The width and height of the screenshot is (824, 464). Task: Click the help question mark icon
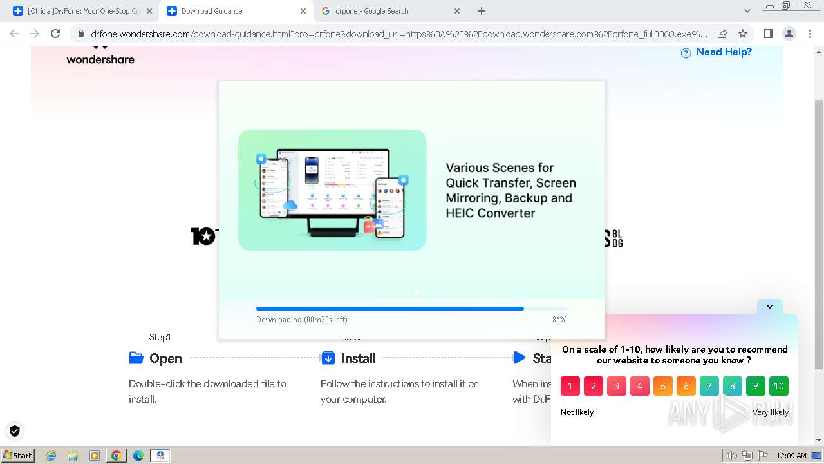coord(686,53)
